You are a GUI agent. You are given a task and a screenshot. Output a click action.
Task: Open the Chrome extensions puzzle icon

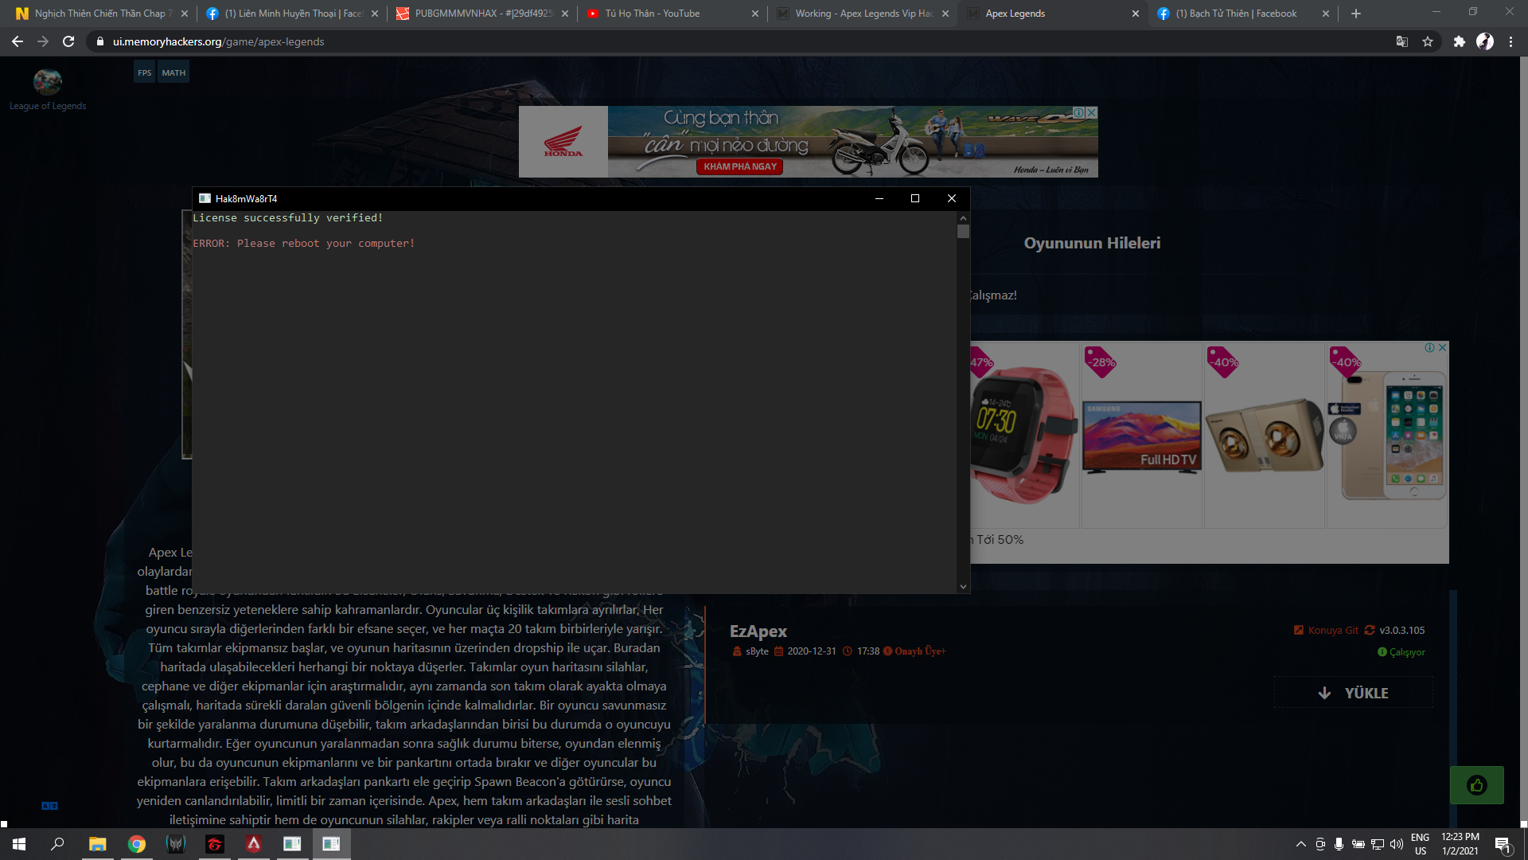pyautogui.click(x=1459, y=41)
